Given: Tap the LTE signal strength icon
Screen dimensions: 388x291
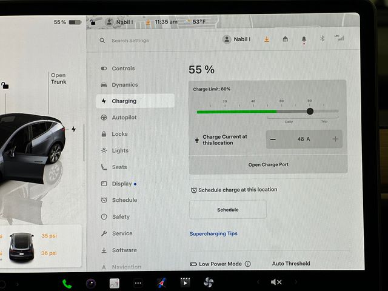Looking at the screenshot, I should click(x=339, y=38).
